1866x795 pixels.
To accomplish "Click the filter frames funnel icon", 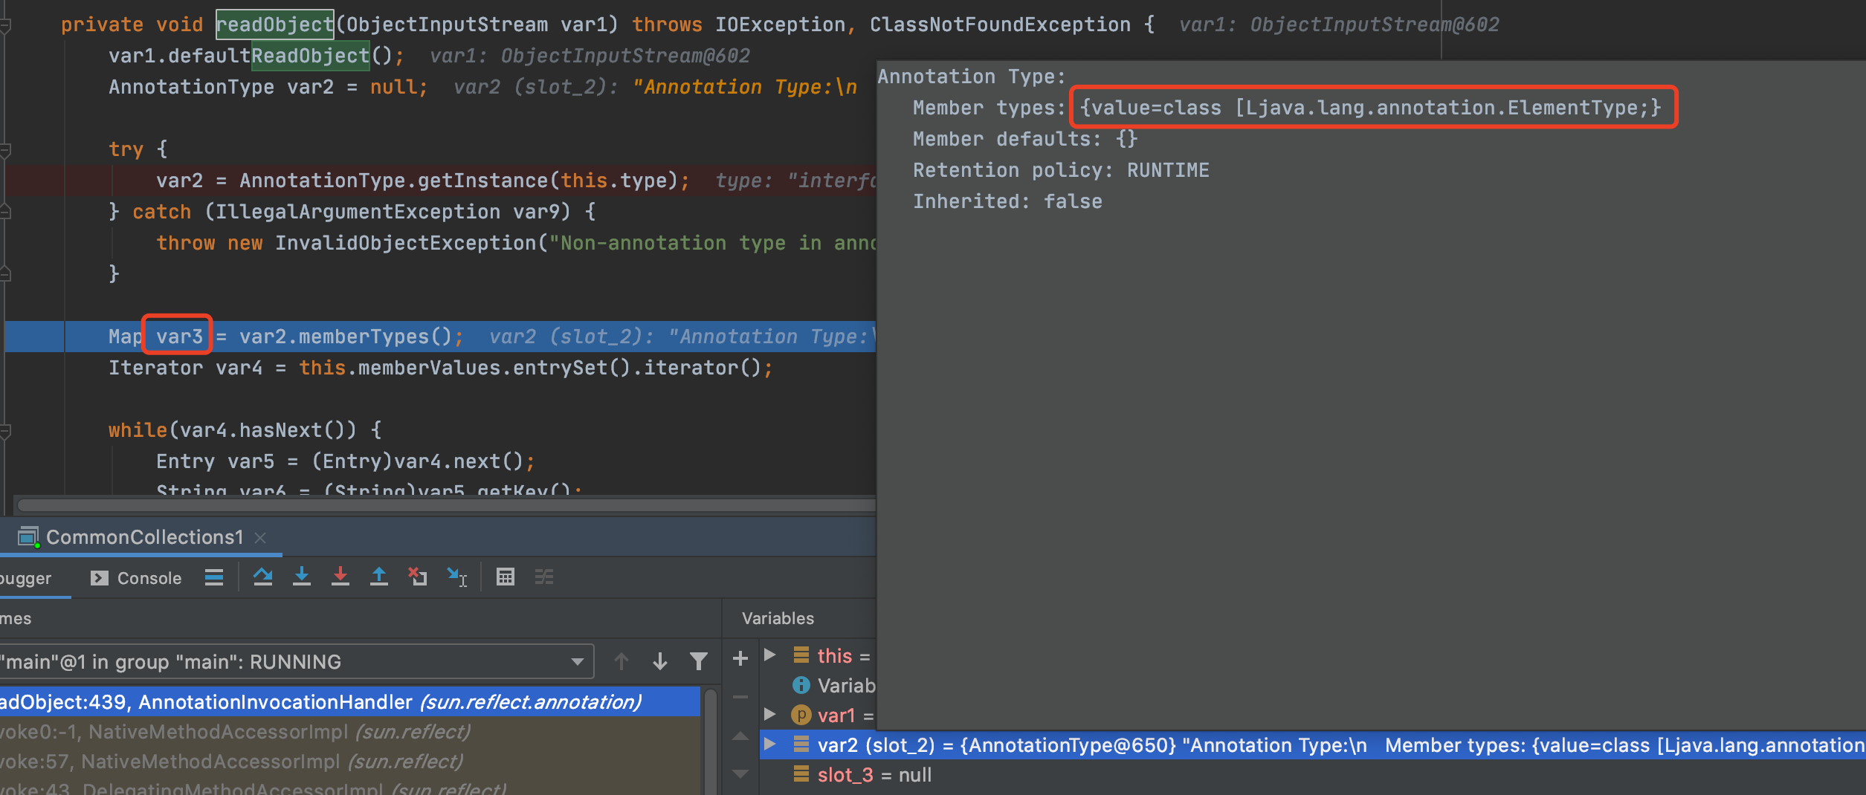I will click(x=698, y=661).
